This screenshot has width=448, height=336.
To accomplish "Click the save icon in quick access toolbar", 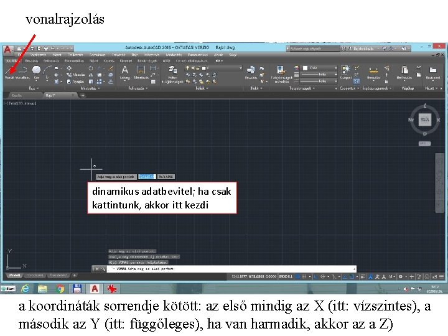I will (x=32, y=49).
